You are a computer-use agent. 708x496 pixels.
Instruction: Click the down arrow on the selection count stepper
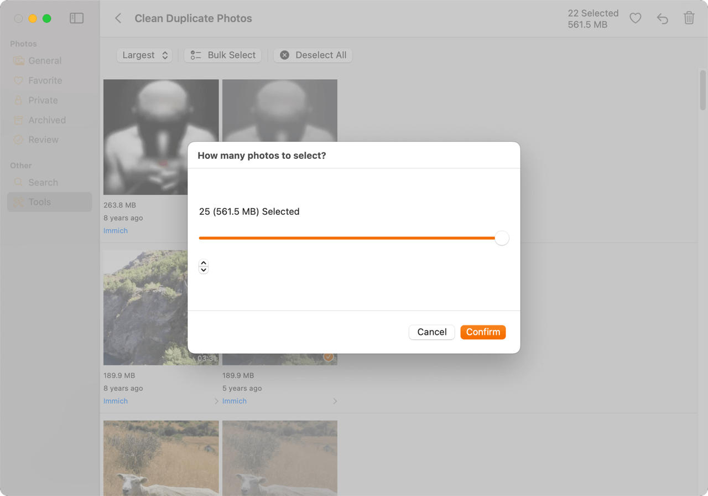204,270
